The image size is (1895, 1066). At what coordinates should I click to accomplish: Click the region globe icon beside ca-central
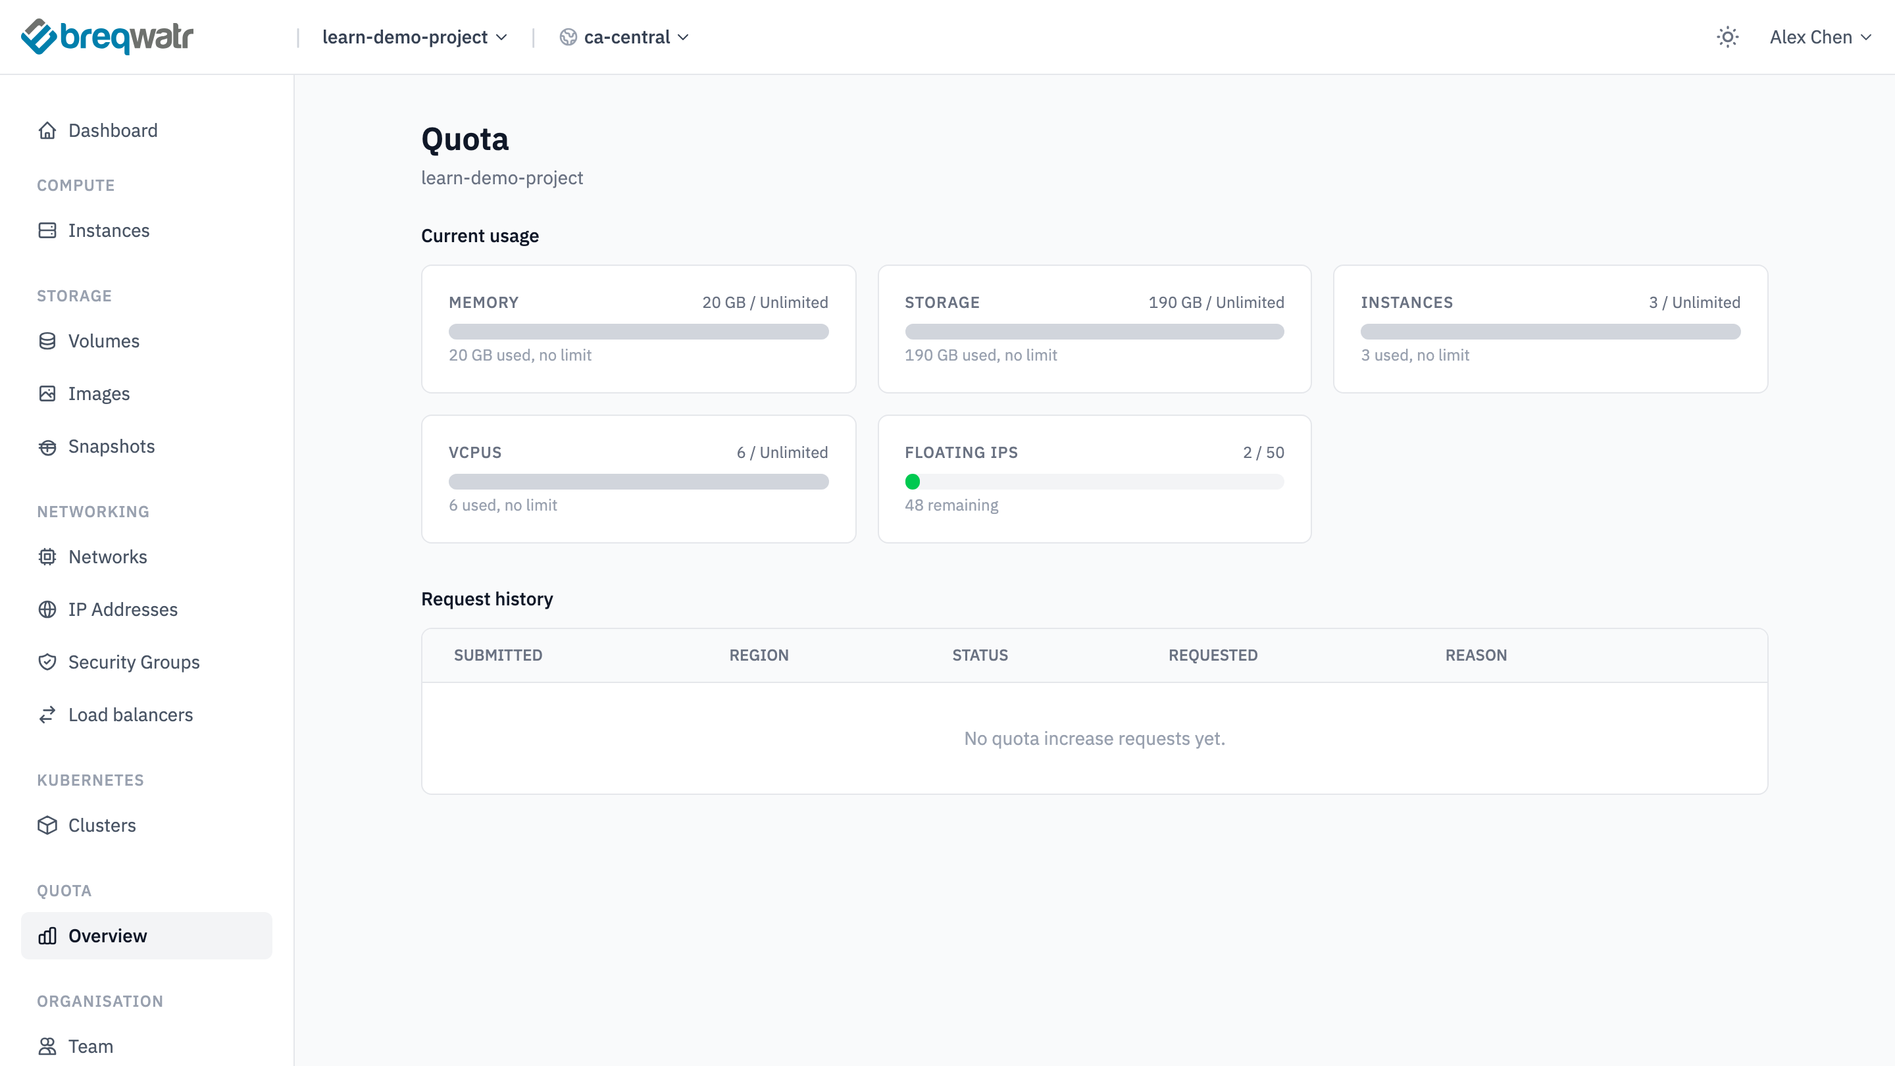pyautogui.click(x=568, y=37)
